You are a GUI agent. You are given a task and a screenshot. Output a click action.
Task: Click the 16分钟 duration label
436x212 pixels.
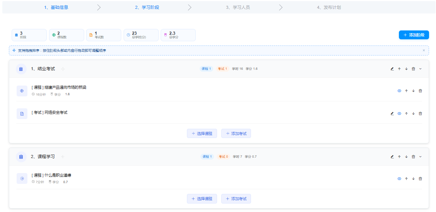(x=39, y=94)
